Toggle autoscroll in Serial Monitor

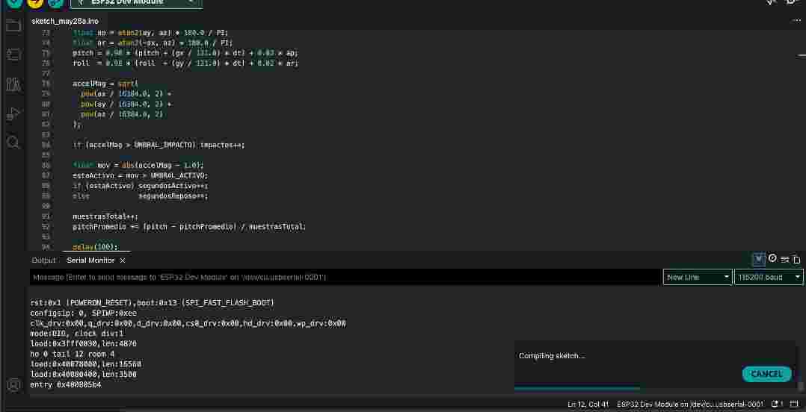[759, 259]
